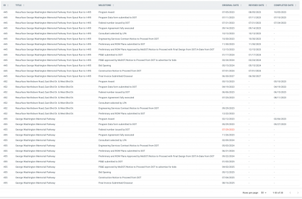
Task: Select Bid Opening milestone for ID 455
Action: click(x=105, y=172)
